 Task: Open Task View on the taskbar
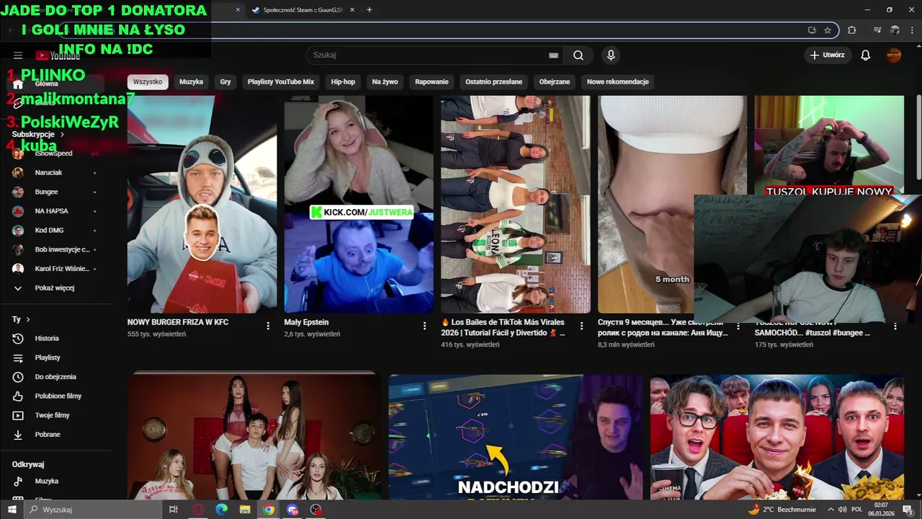(x=173, y=510)
